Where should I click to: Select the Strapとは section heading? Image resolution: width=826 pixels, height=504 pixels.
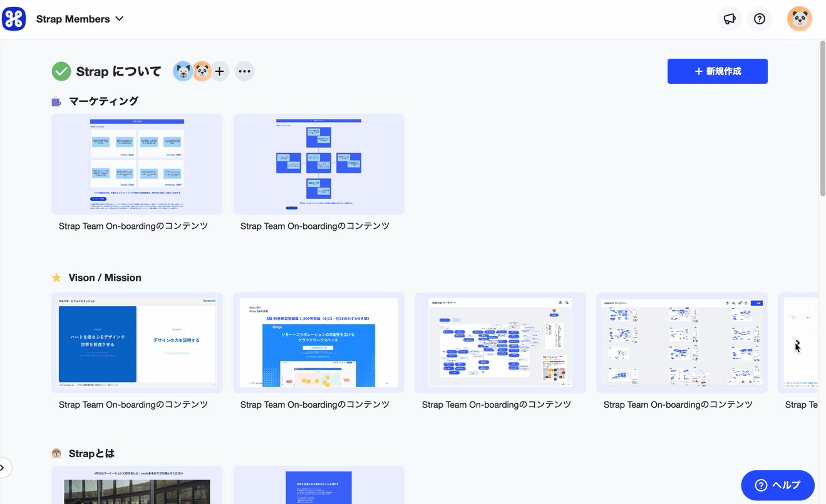(91, 453)
